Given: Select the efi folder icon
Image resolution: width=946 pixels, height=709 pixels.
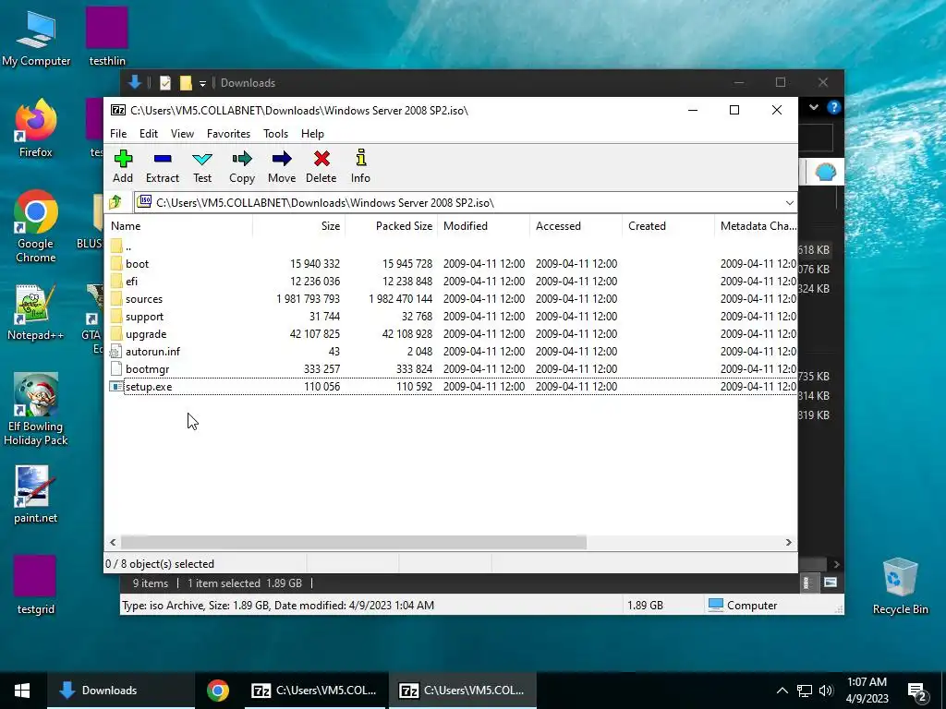Looking at the screenshot, I should pos(116,281).
